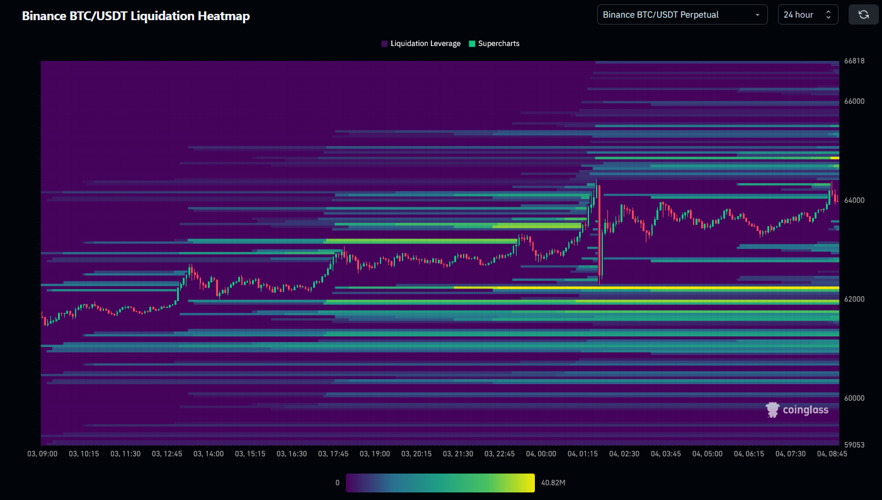Click the bright yellow liquidation band near 62200
The width and height of the screenshot is (882, 500).
(647, 288)
